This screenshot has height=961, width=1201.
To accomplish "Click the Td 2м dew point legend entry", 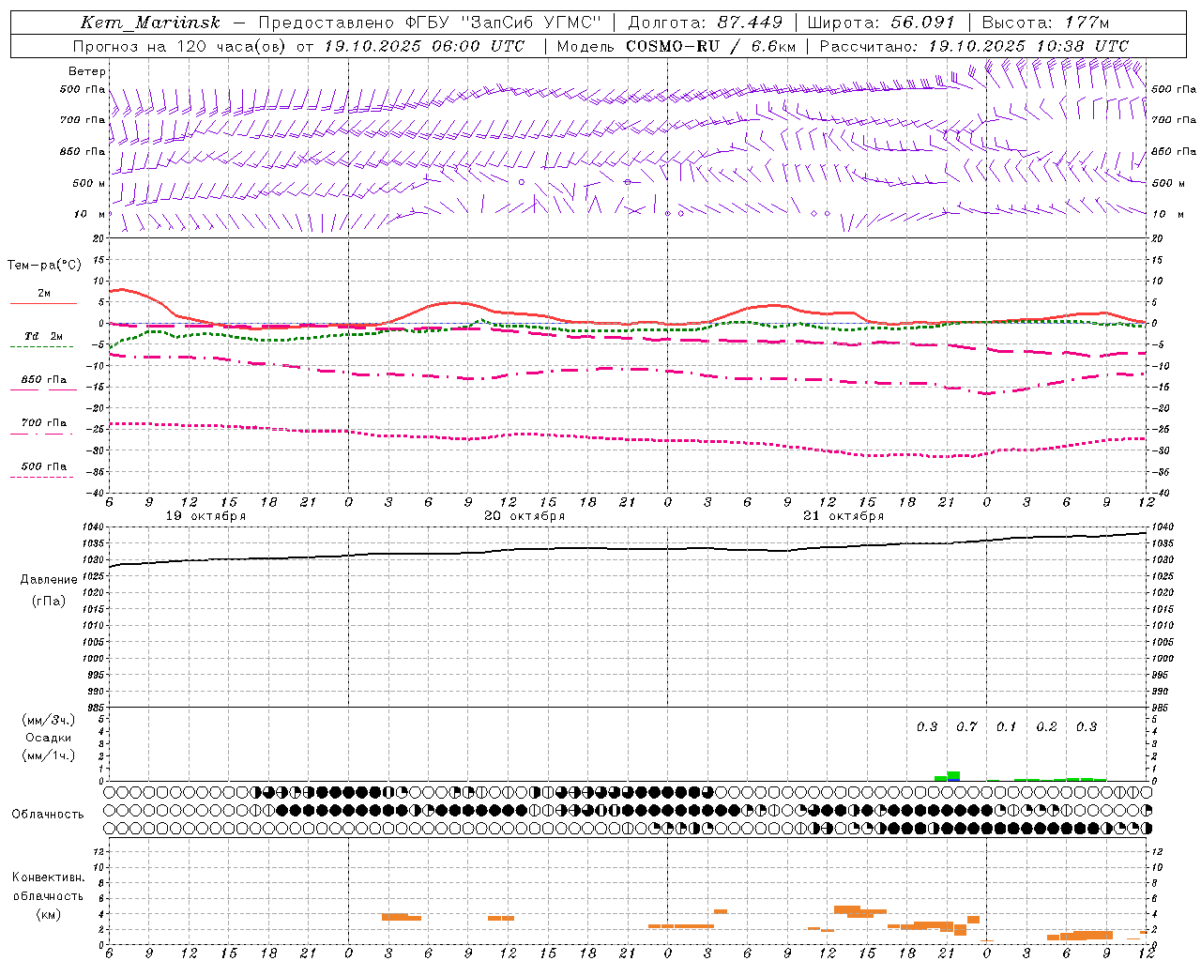I will click(x=43, y=336).
